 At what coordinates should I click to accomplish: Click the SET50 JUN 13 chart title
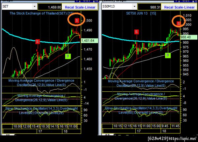coord(141,13)
